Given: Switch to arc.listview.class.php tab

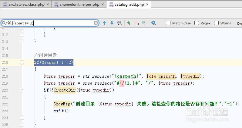Looking at the screenshot, I should [x=26, y=5].
